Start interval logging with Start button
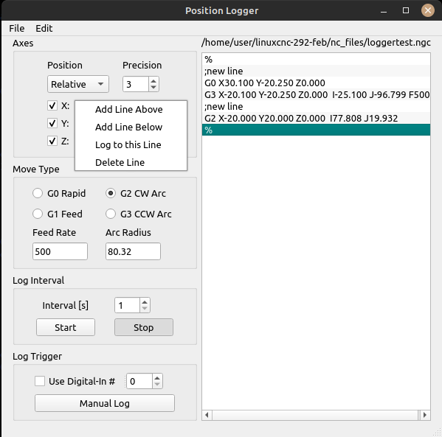 click(66, 327)
